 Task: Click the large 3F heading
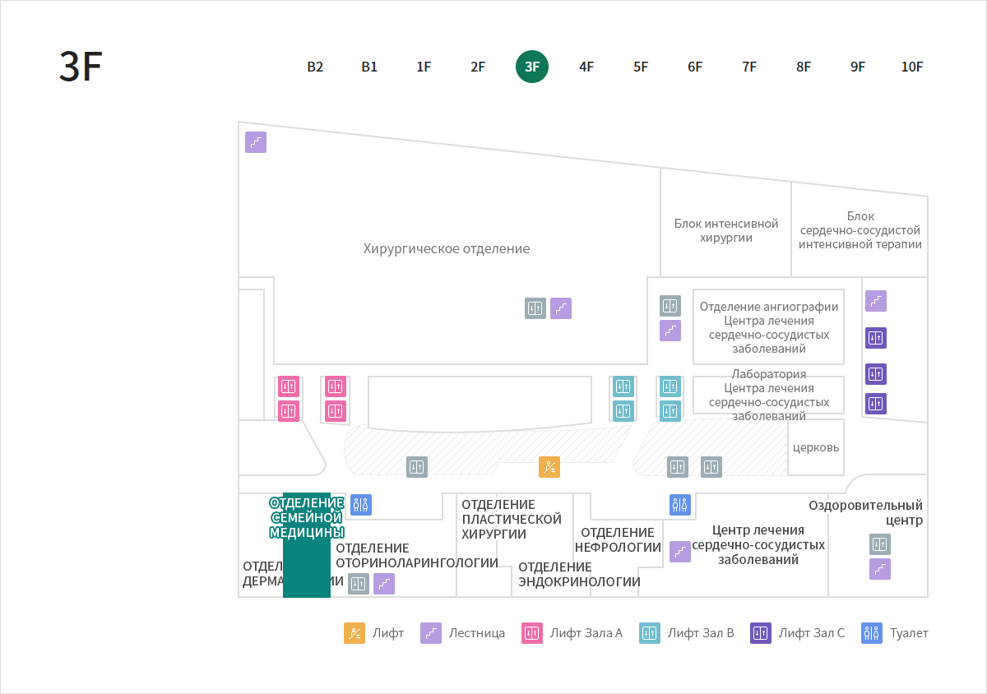(81, 67)
